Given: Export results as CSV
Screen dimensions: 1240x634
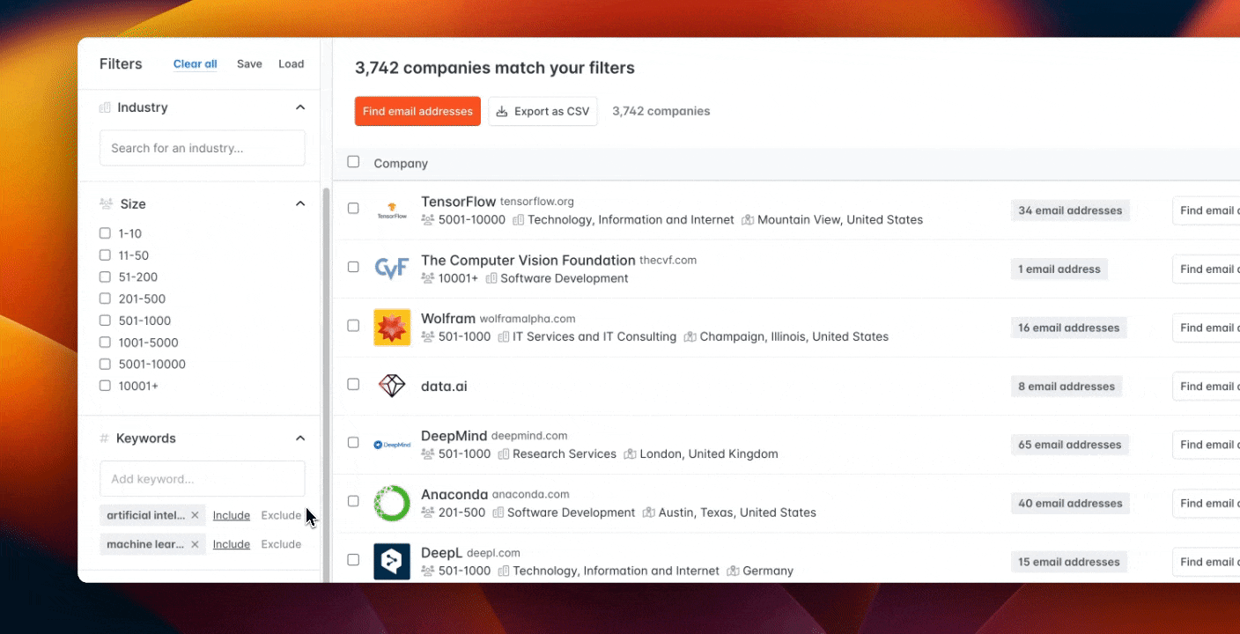Looking at the screenshot, I should pyautogui.click(x=543, y=111).
